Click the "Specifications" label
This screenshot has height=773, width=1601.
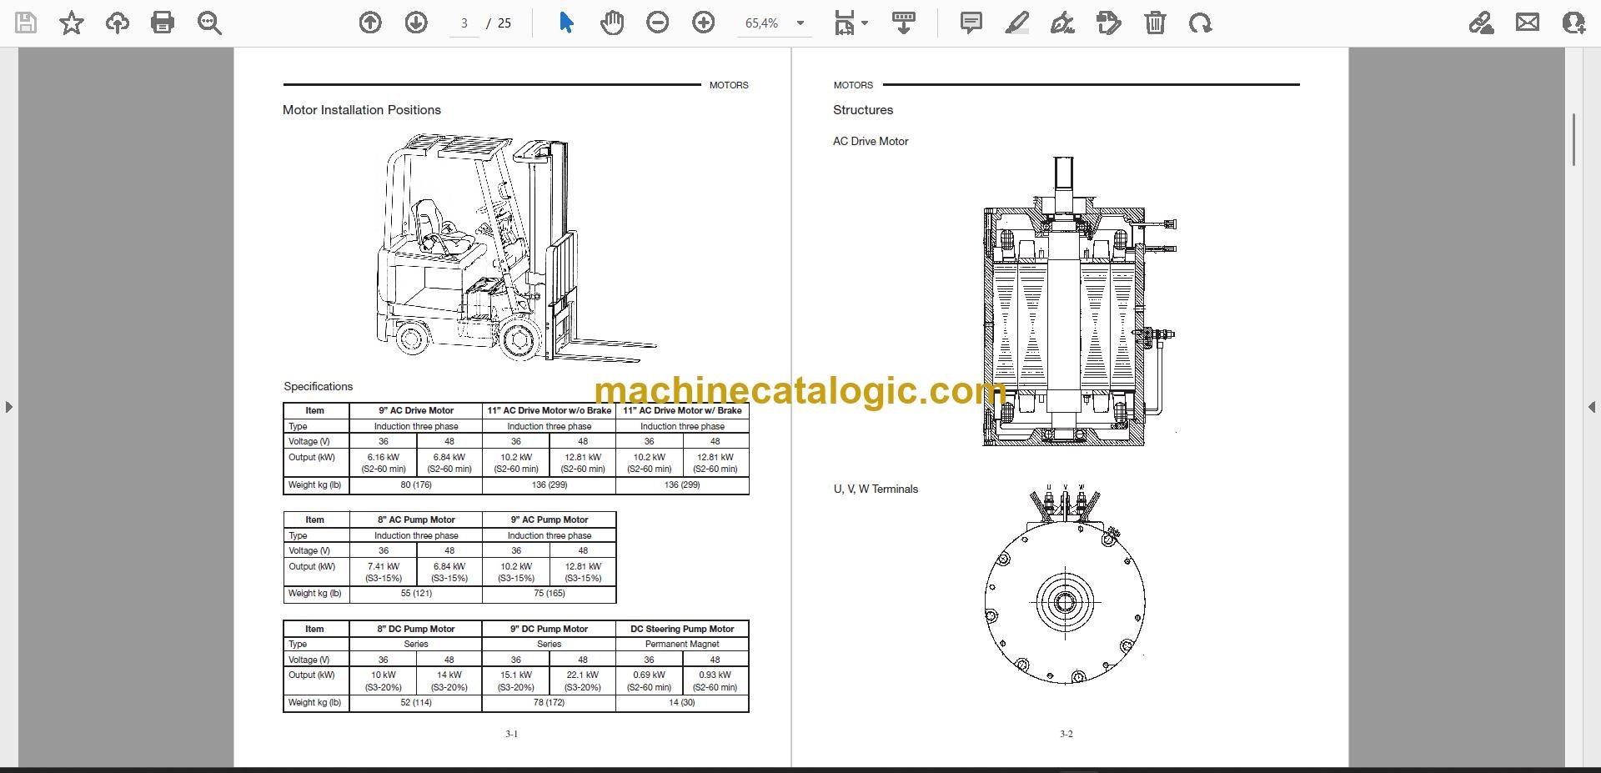tap(318, 386)
